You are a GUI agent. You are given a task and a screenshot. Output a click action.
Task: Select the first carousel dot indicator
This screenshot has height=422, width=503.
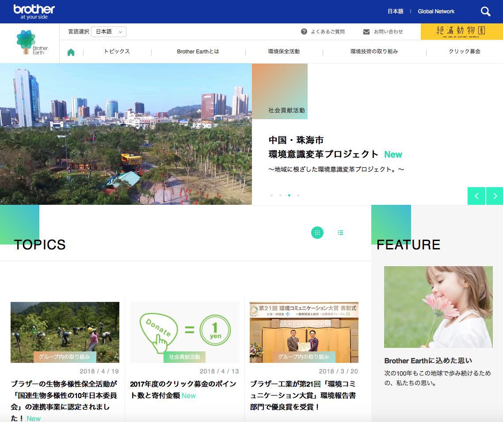coord(271,195)
